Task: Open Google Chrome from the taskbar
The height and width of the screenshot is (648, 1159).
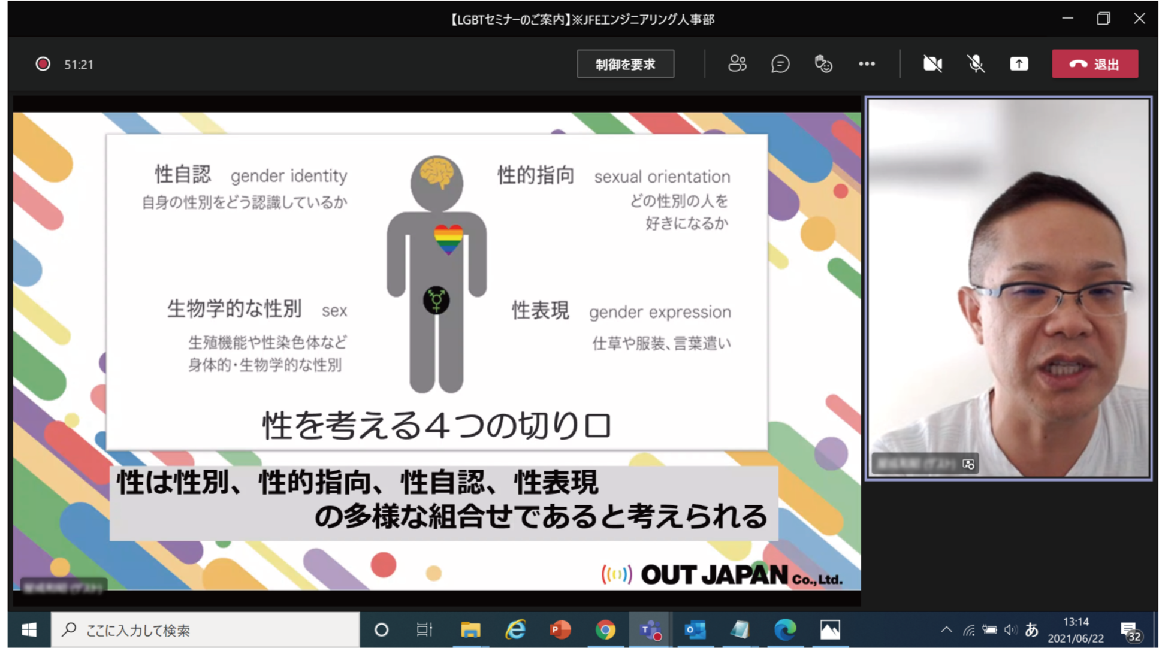Action: [x=605, y=630]
